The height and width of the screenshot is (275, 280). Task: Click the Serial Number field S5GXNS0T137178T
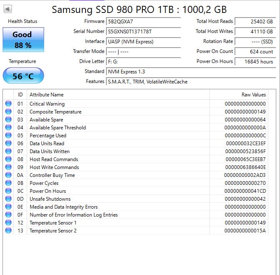(x=144, y=31)
